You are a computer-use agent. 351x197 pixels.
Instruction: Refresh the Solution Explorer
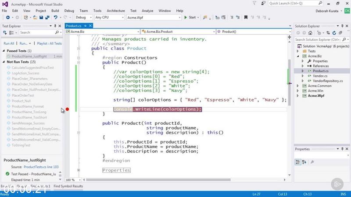point(334,33)
